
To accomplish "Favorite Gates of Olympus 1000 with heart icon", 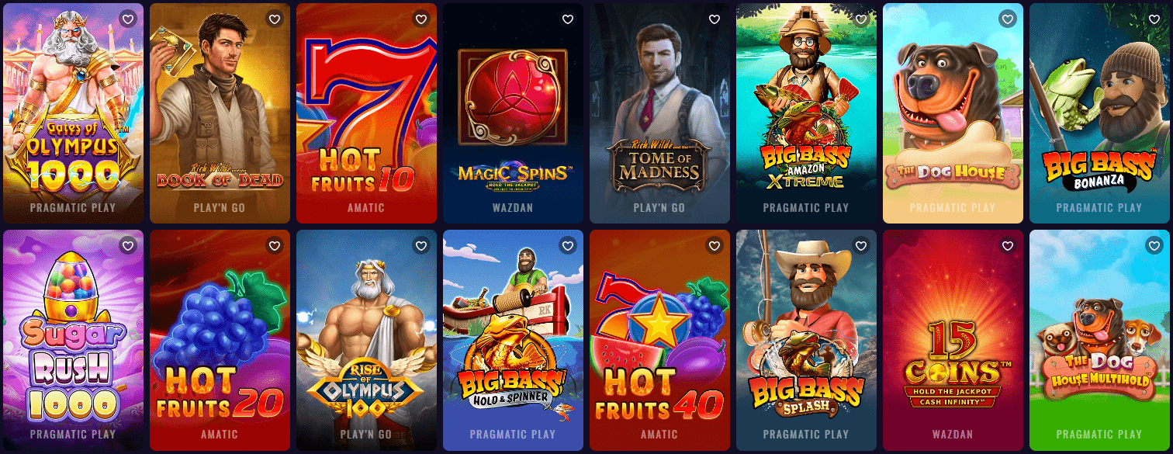I will point(128,19).
